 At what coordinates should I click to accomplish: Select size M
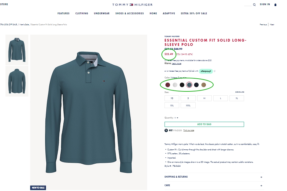[204, 98]
